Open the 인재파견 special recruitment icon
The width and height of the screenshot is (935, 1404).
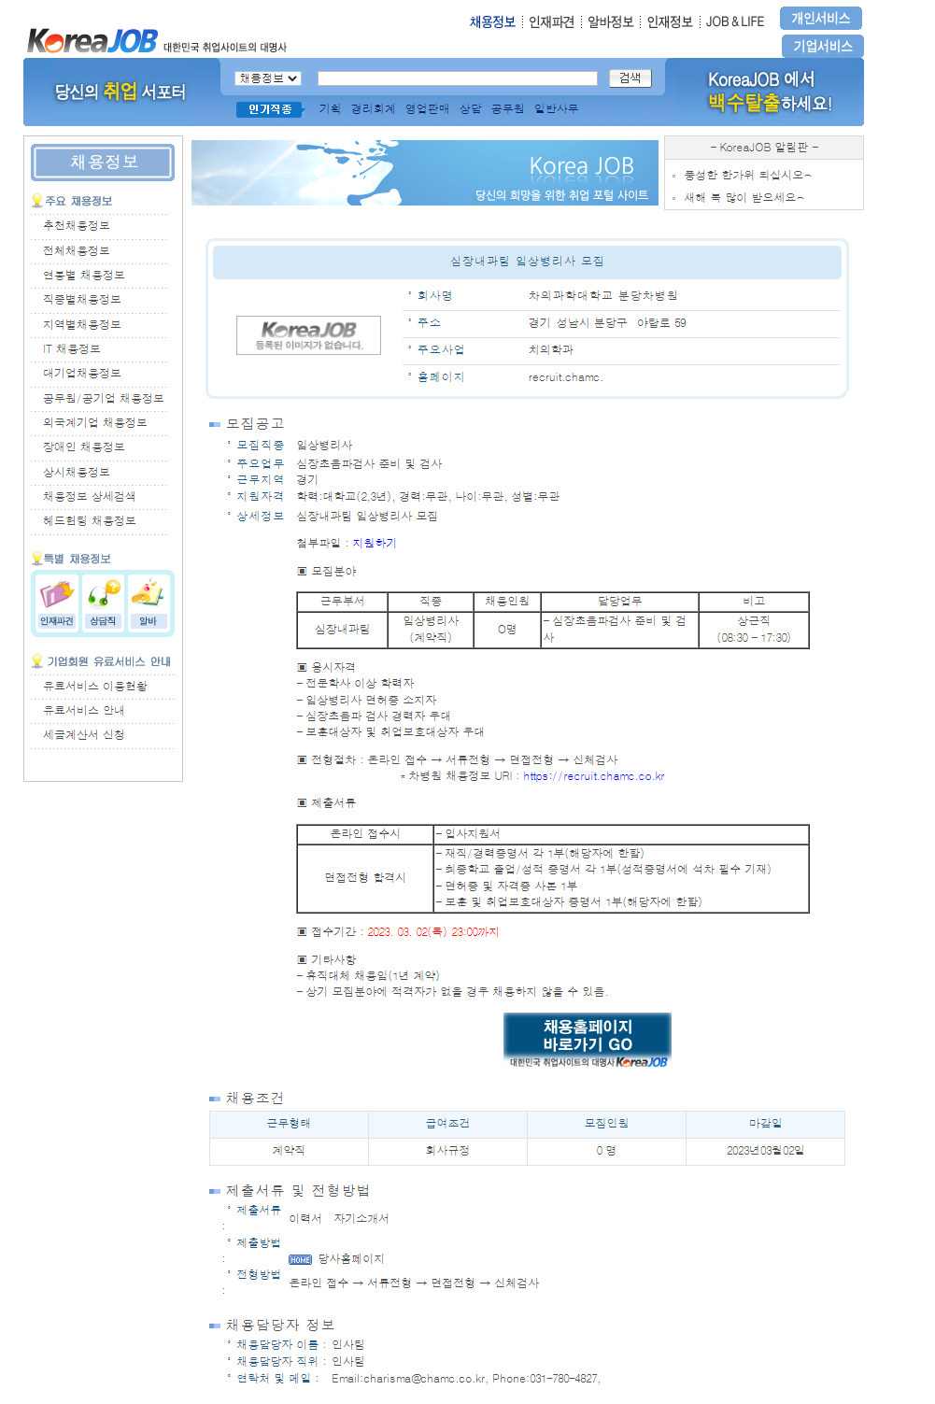click(x=57, y=603)
